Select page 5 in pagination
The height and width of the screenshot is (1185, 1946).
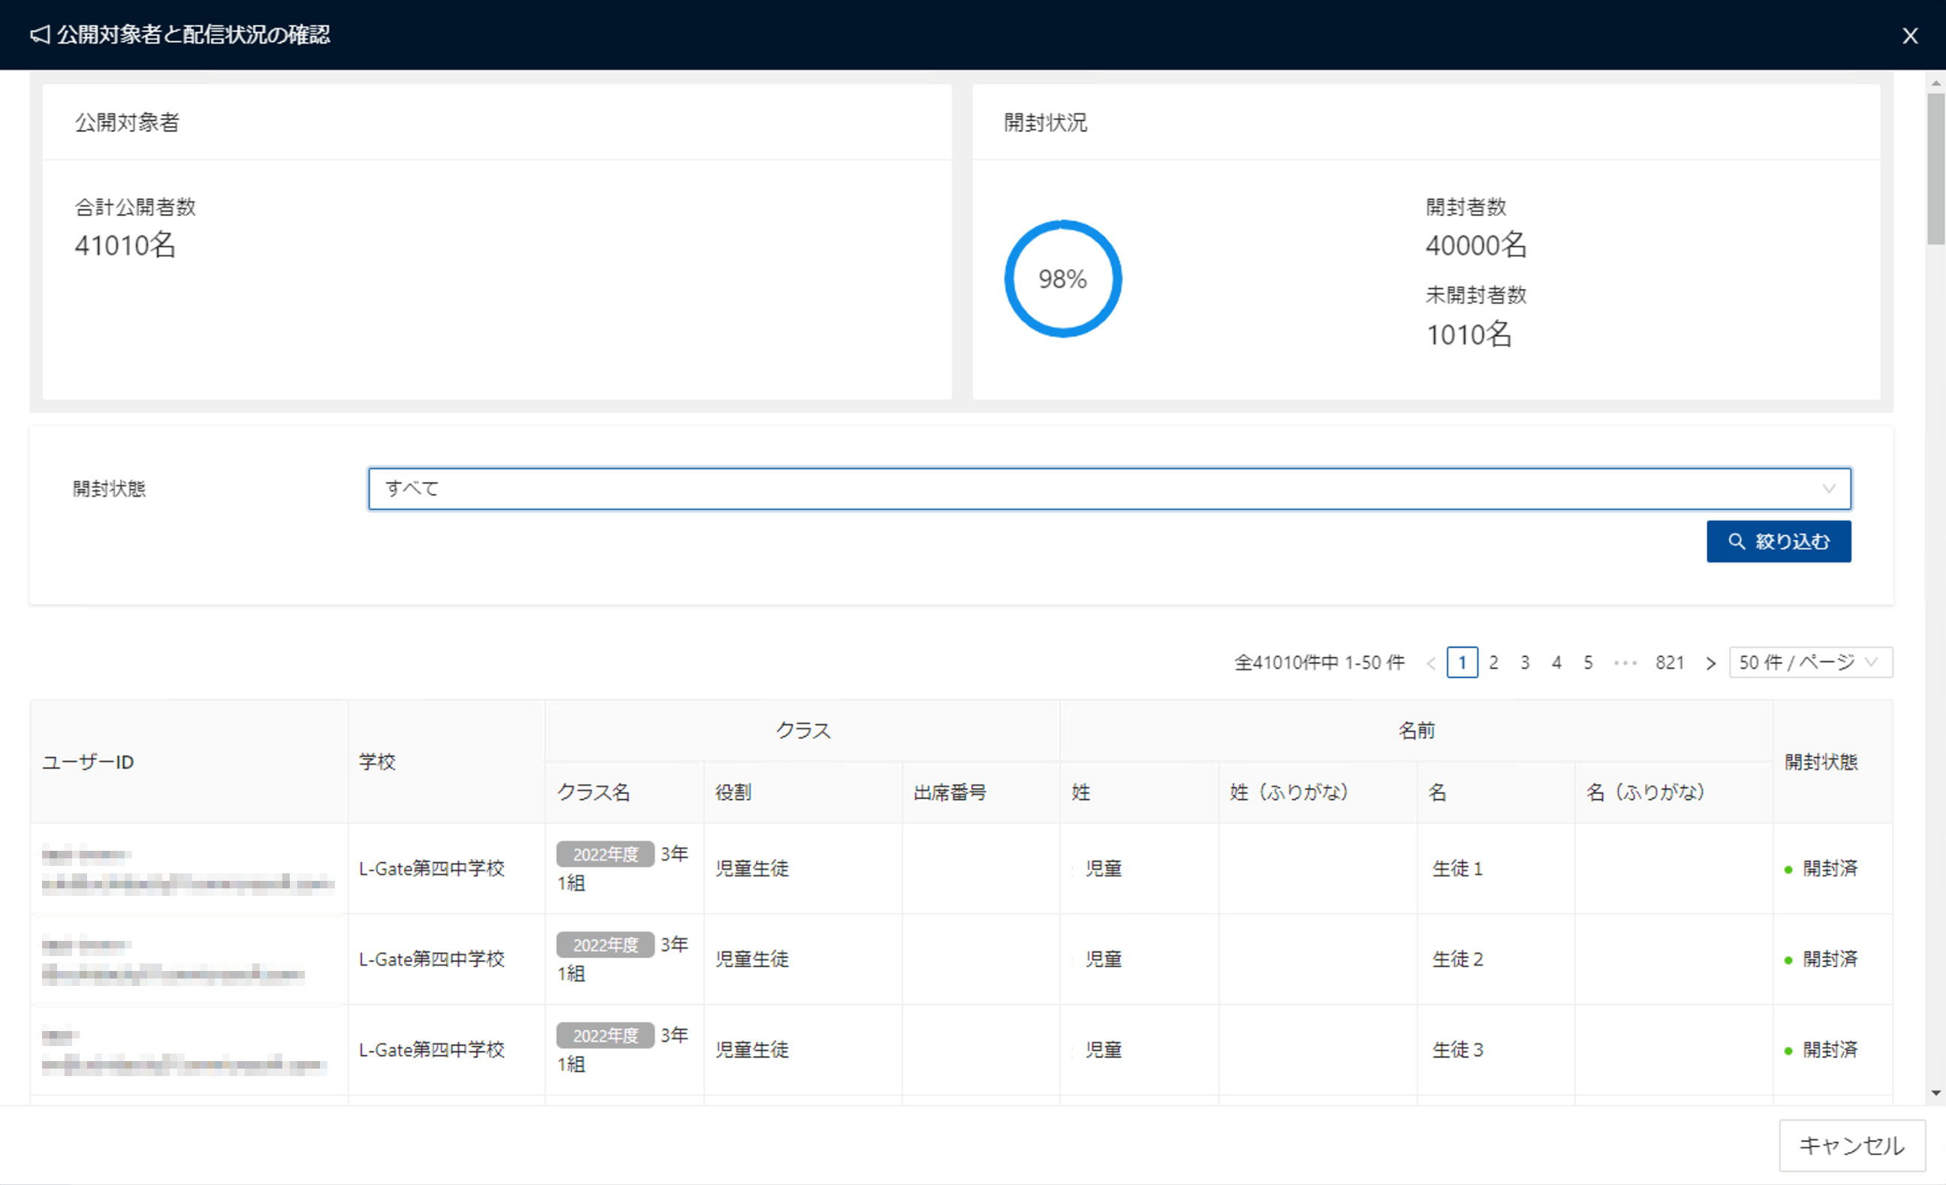(x=1587, y=662)
